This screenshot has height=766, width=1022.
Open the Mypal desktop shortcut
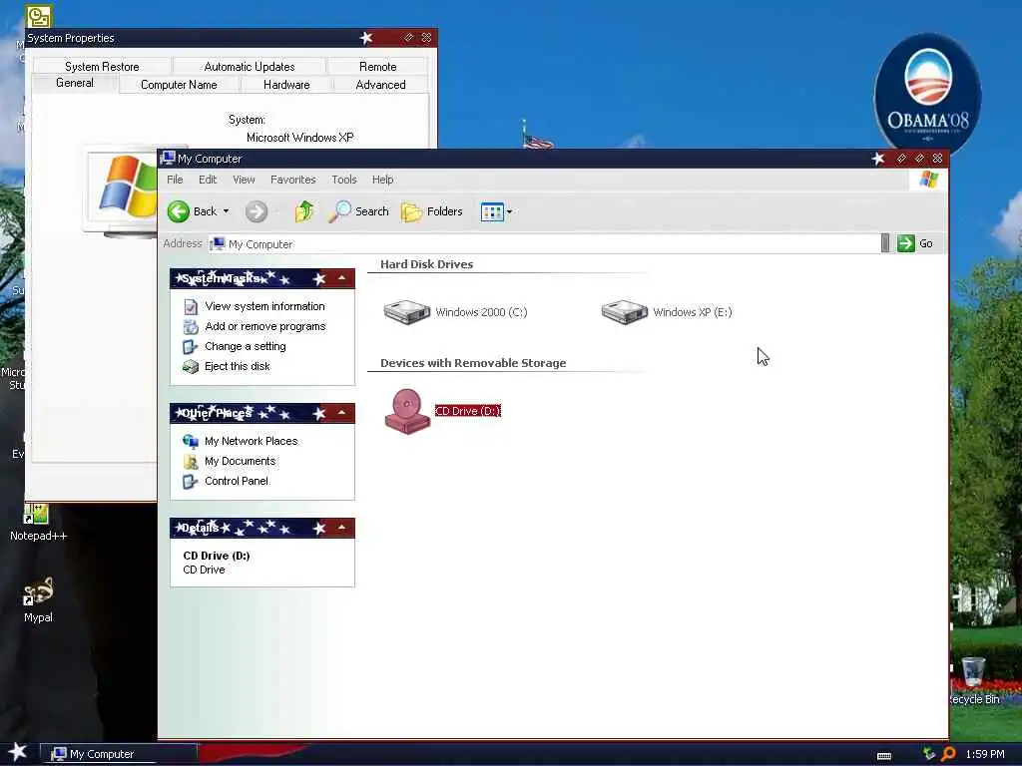coord(38,599)
